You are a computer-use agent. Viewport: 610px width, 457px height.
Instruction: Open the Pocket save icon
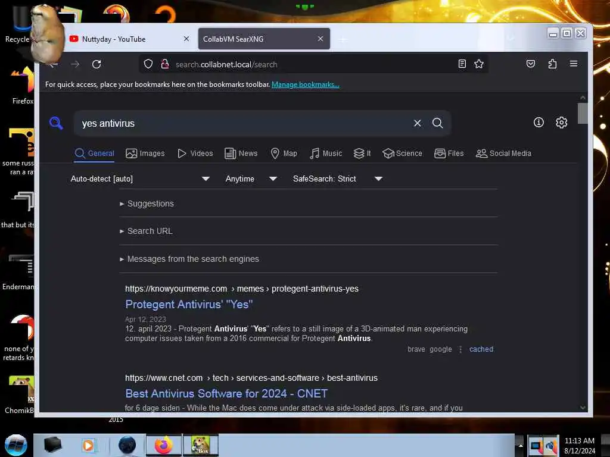[x=531, y=64]
